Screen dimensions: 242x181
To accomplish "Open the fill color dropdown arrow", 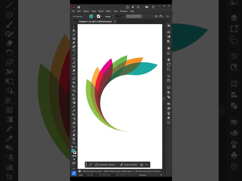I will pos(94,16).
